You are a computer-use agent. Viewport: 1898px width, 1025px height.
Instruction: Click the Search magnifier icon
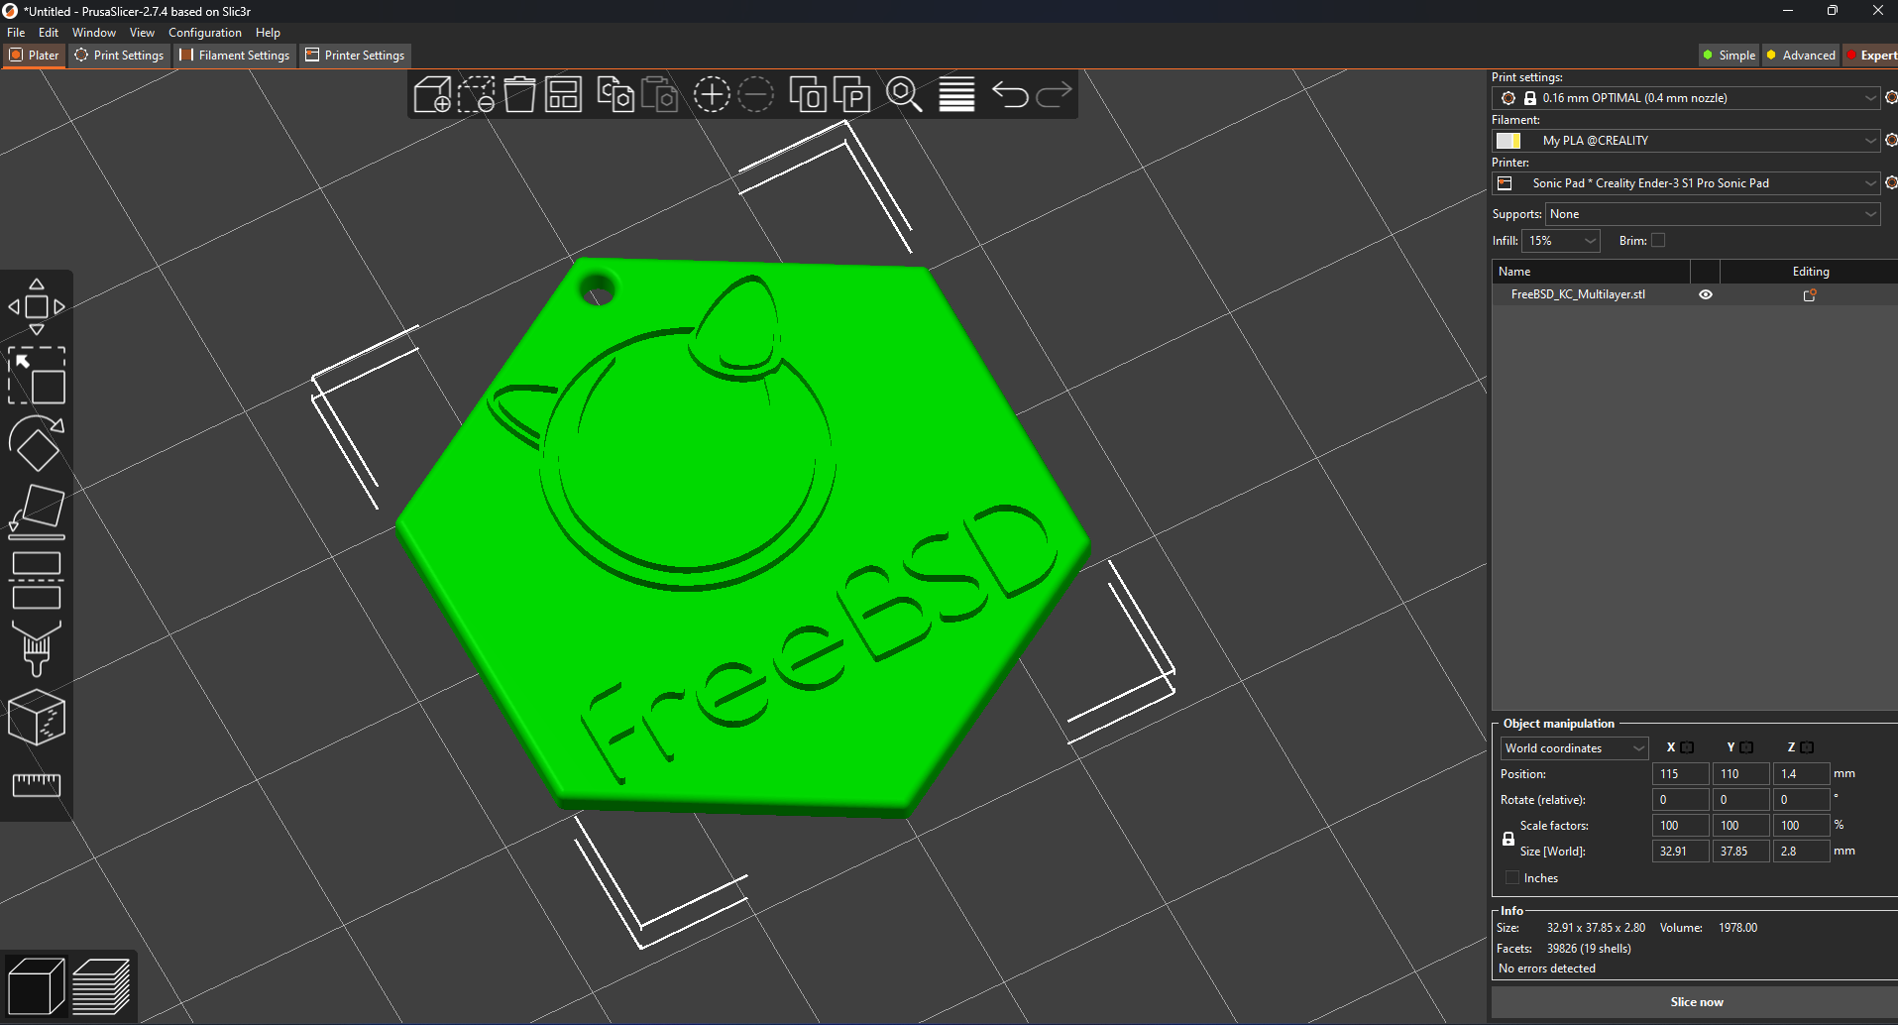coord(904,95)
